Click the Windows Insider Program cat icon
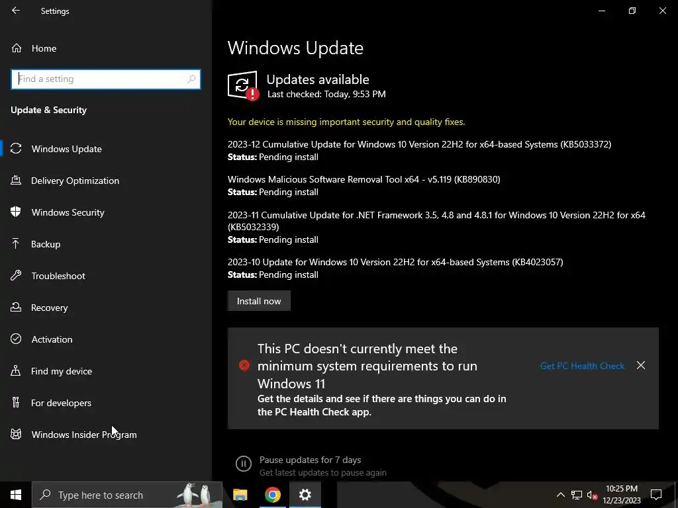Viewport: 678px width, 508px height. [x=16, y=434]
